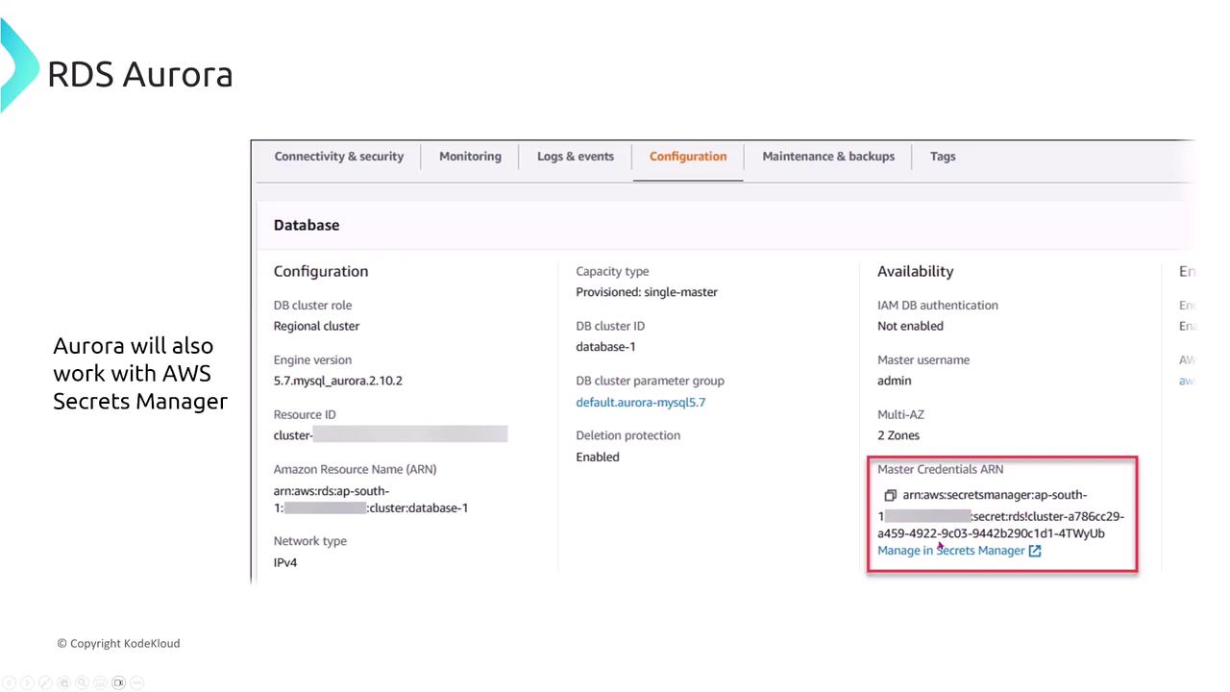Viewport: 1230px width, 692px height.
Task: Copy the Master Credentials ARN via copy icon
Action: click(890, 496)
